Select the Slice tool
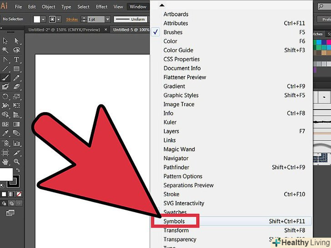Screen dimensions: 331x248 click(x=16, y=153)
